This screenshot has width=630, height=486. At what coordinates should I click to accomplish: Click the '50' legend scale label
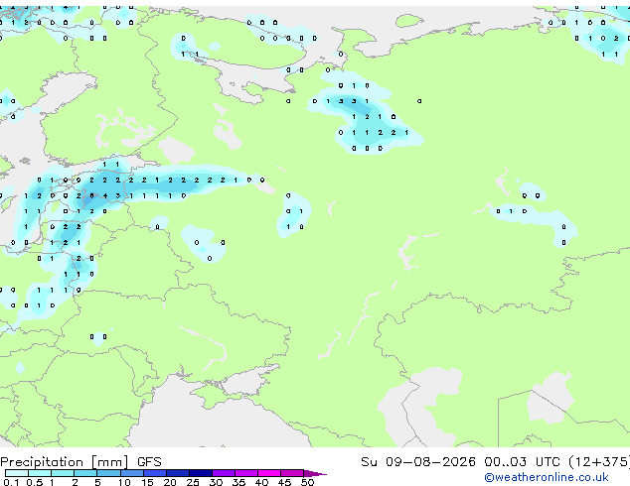[x=307, y=482]
